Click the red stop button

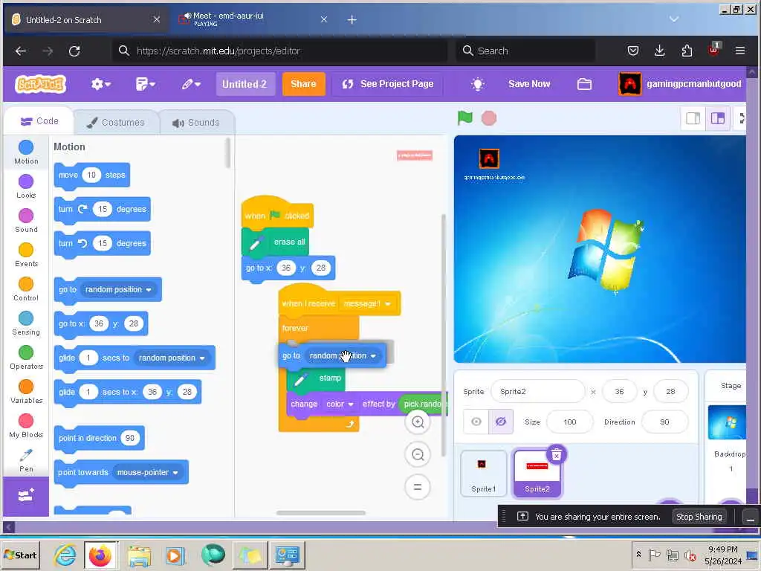(x=489, y=118)
